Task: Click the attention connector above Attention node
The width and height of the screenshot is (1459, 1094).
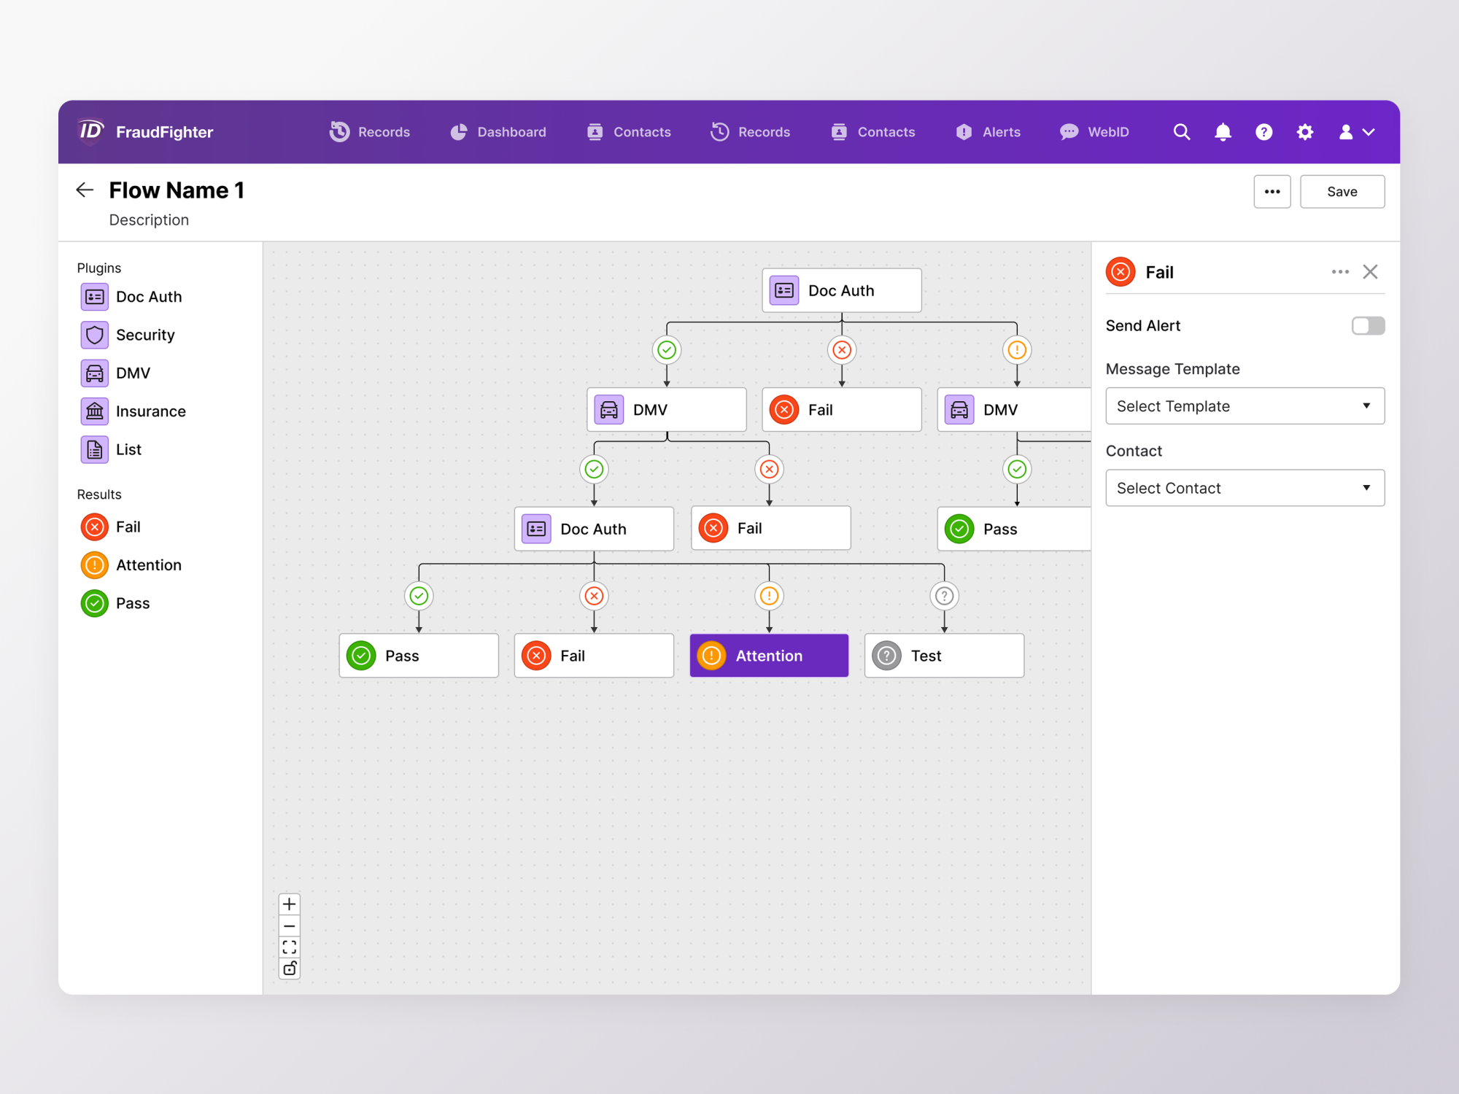Action: click(769, 596)
